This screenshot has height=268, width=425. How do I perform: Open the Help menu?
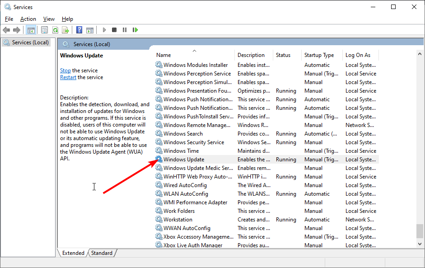pos(67,19)
